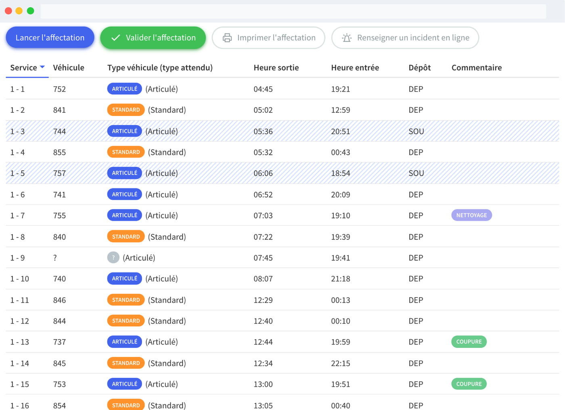Image resolution: width=565 pixels, height=410 pixels.
Task: Click SOU depot on service 1 - 3
Action: (x=416, y=131)
